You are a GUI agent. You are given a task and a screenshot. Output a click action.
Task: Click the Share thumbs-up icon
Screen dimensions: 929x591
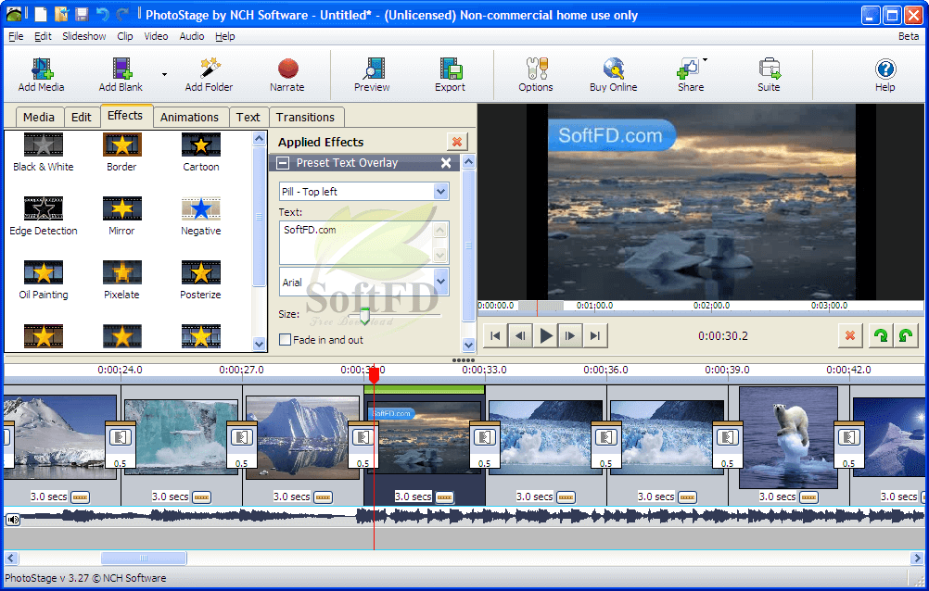pyautogui.click(x=688, y=69)
